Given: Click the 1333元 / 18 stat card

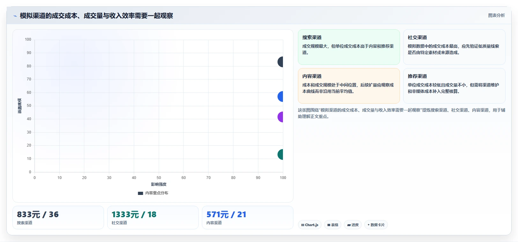Looking at the screenshot, I should point(153,218).
